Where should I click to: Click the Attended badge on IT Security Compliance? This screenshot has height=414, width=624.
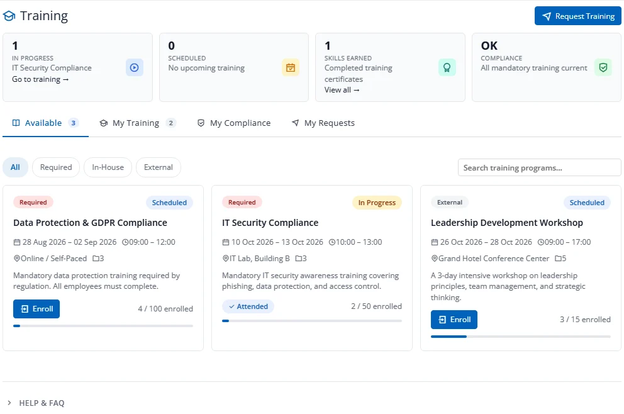(x=248, y=306)
